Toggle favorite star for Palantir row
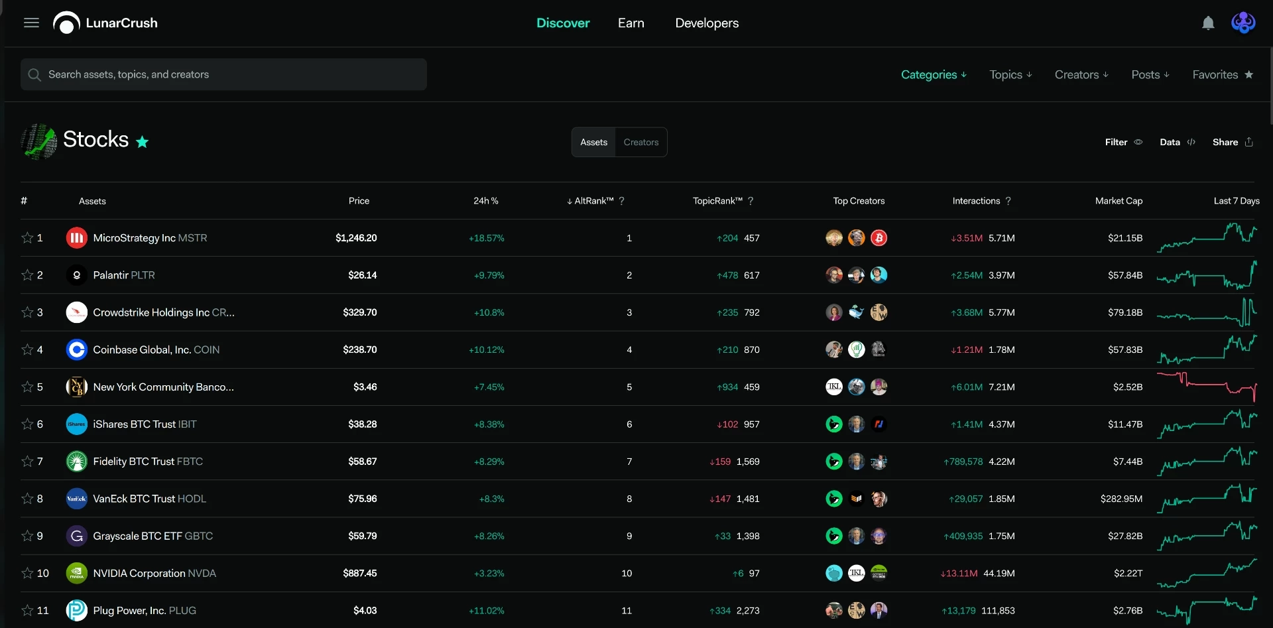Image resolution: width=1273 pixels, height=628 pixels. [27, 275]
